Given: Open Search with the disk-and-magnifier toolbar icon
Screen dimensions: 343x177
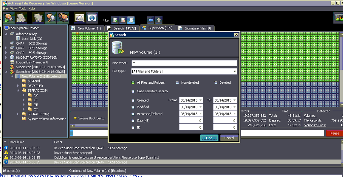Looking at the screenshot, I should click(51, 18).
